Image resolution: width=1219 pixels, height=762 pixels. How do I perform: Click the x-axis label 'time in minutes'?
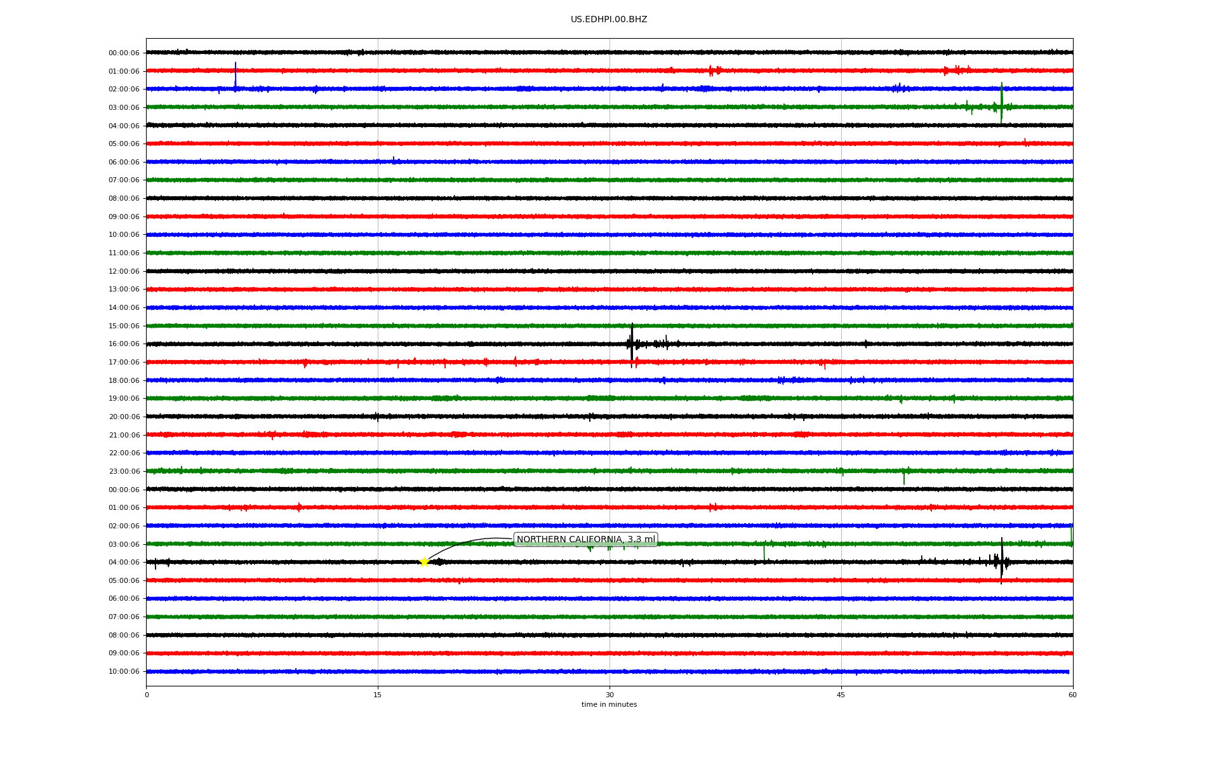pyautogui.click(x=609, y=705)
